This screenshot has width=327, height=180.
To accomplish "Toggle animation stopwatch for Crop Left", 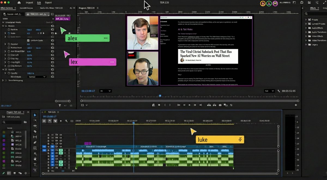I will (x=8, y=55).
